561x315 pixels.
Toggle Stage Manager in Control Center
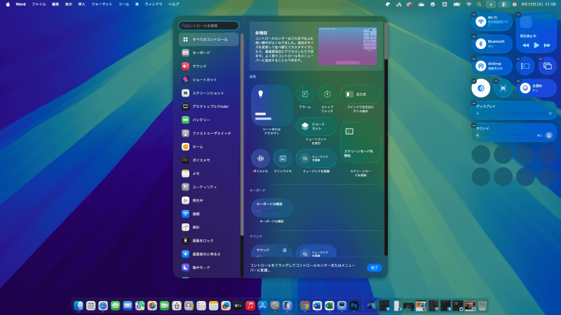[525, 66]
